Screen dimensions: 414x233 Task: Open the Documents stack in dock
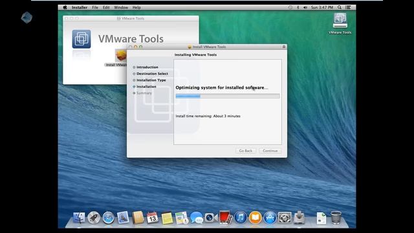(x=321, y=218)
